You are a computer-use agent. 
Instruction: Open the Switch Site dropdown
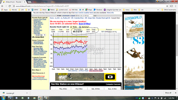pyautogui.click(x=40, y=35)
